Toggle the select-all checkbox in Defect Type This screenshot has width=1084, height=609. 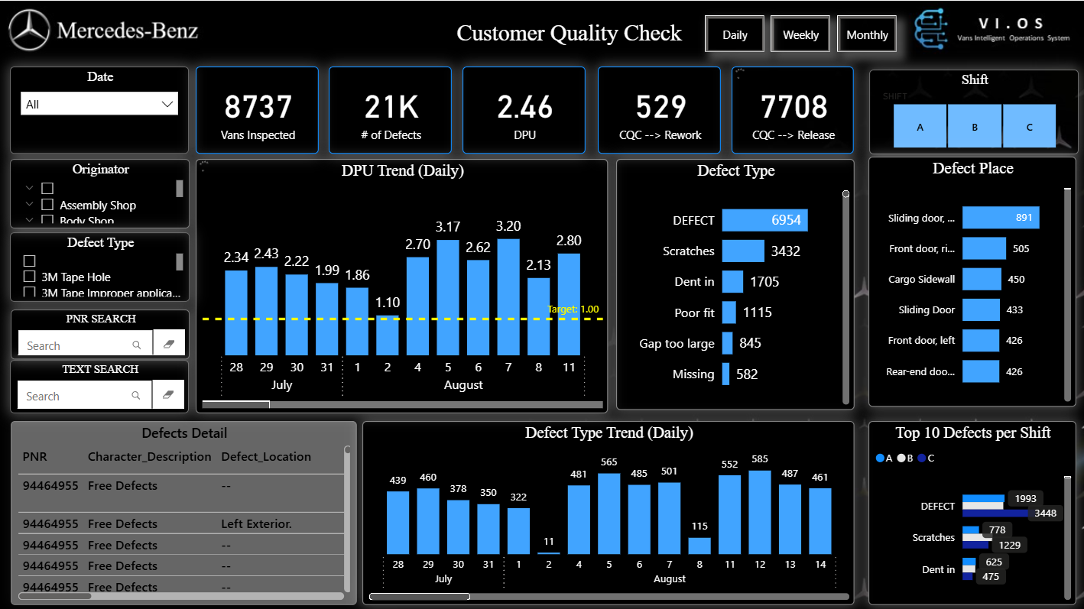click(29, 260)
